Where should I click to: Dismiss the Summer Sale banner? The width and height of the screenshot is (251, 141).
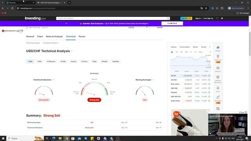66,23
